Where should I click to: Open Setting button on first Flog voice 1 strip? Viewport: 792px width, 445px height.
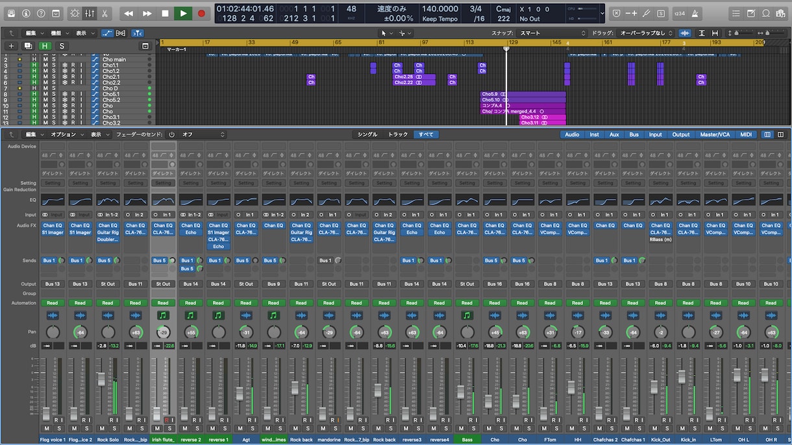click(53, 183)
